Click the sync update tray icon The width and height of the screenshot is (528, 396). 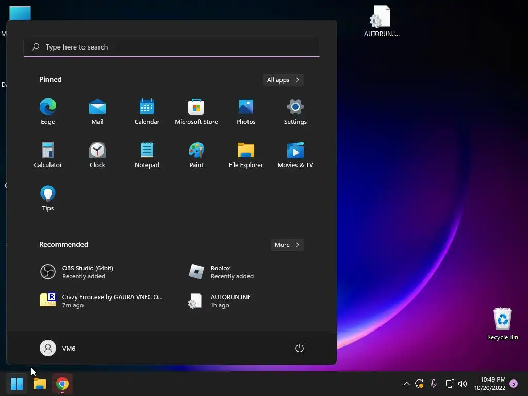[419, 384]
